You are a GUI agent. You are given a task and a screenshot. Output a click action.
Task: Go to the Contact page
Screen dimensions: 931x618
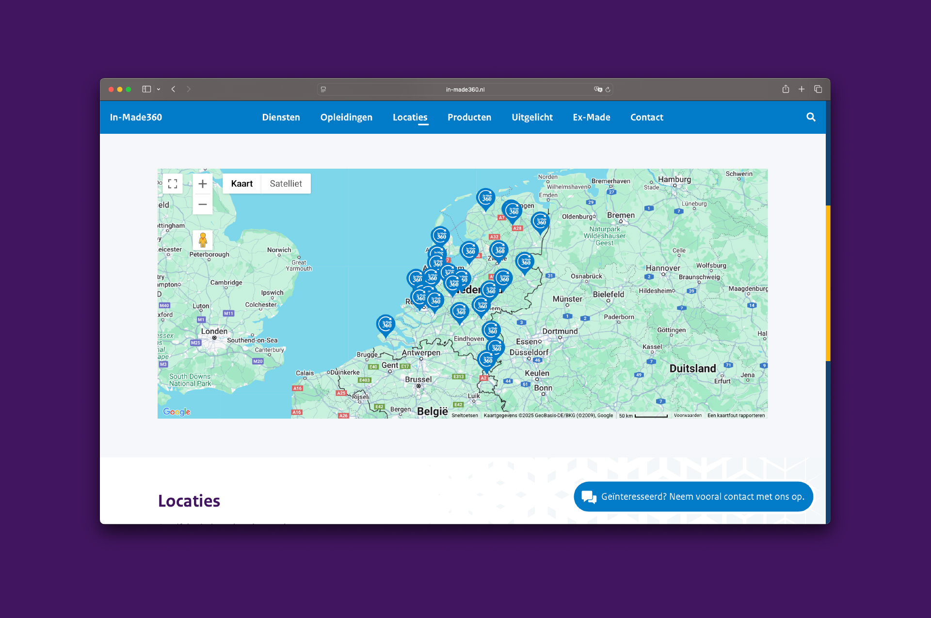646,117
